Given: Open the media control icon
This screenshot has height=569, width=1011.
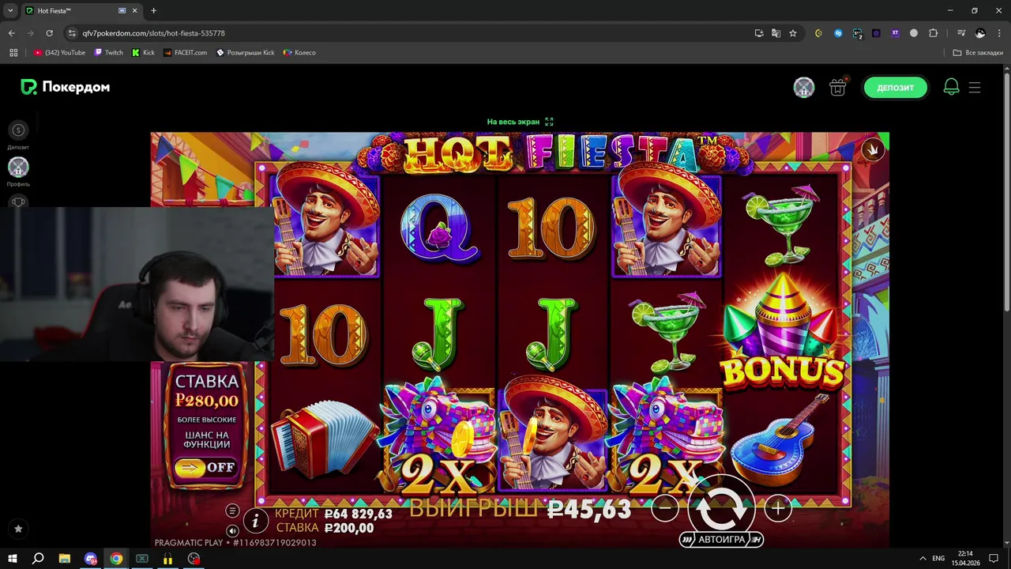Looking at the screenshot, I should pyautogui.click(x=961, y=33).
